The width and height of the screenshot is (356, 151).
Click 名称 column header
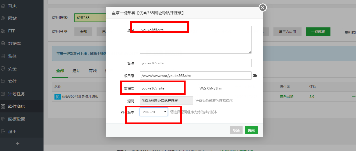click(x=58, y=87)
